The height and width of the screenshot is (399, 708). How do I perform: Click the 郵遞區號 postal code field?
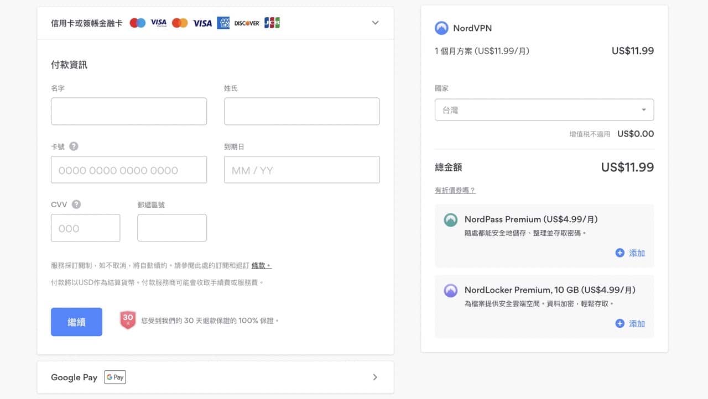click(x=172, y=228)
